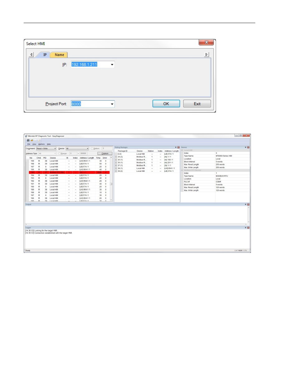Click the fourth toolbar icon in EasyDiagnoser
The width and height of the screenshot is (297, 385).
[39, 140]
